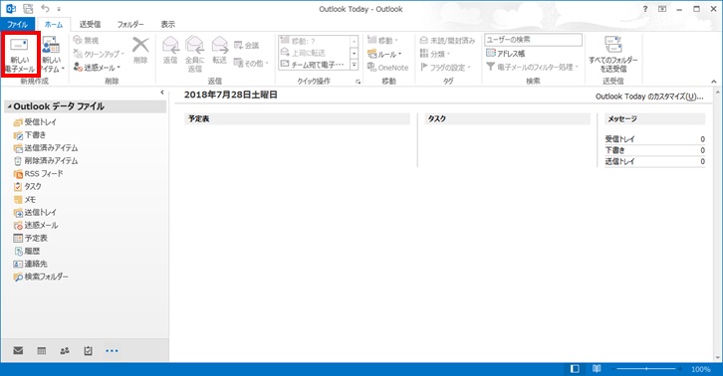
Task: Open 送信トレイ link under メッセージ
Action: tap(619, 161)
